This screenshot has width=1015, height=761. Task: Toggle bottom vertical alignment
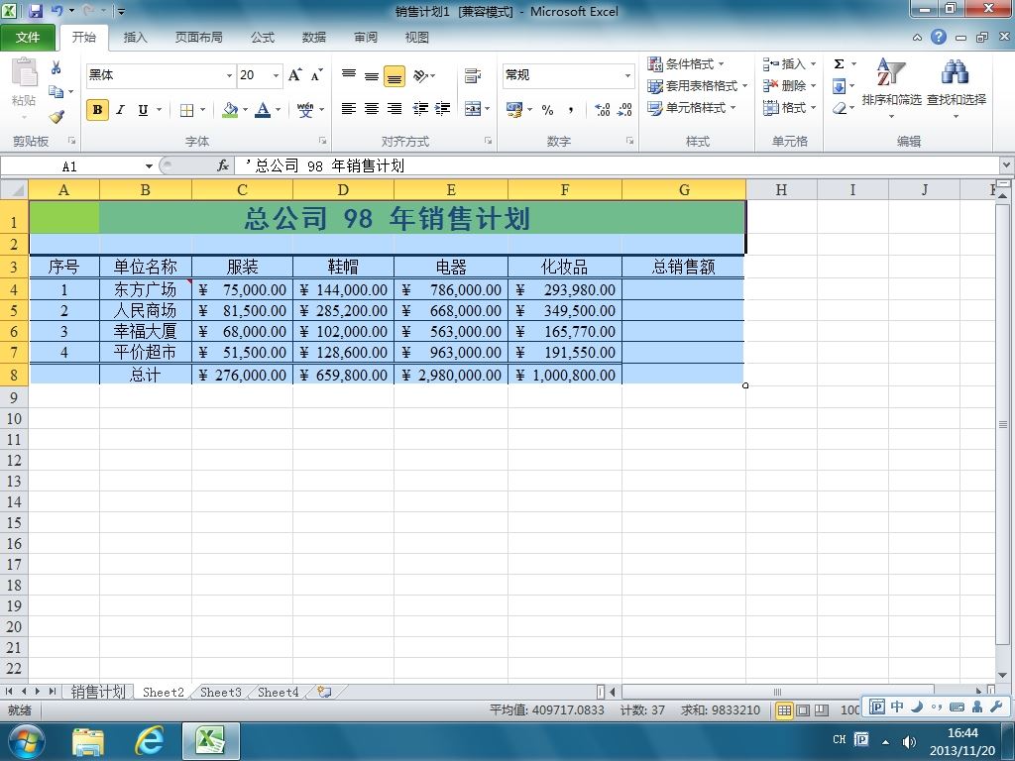tap(395, 76)
